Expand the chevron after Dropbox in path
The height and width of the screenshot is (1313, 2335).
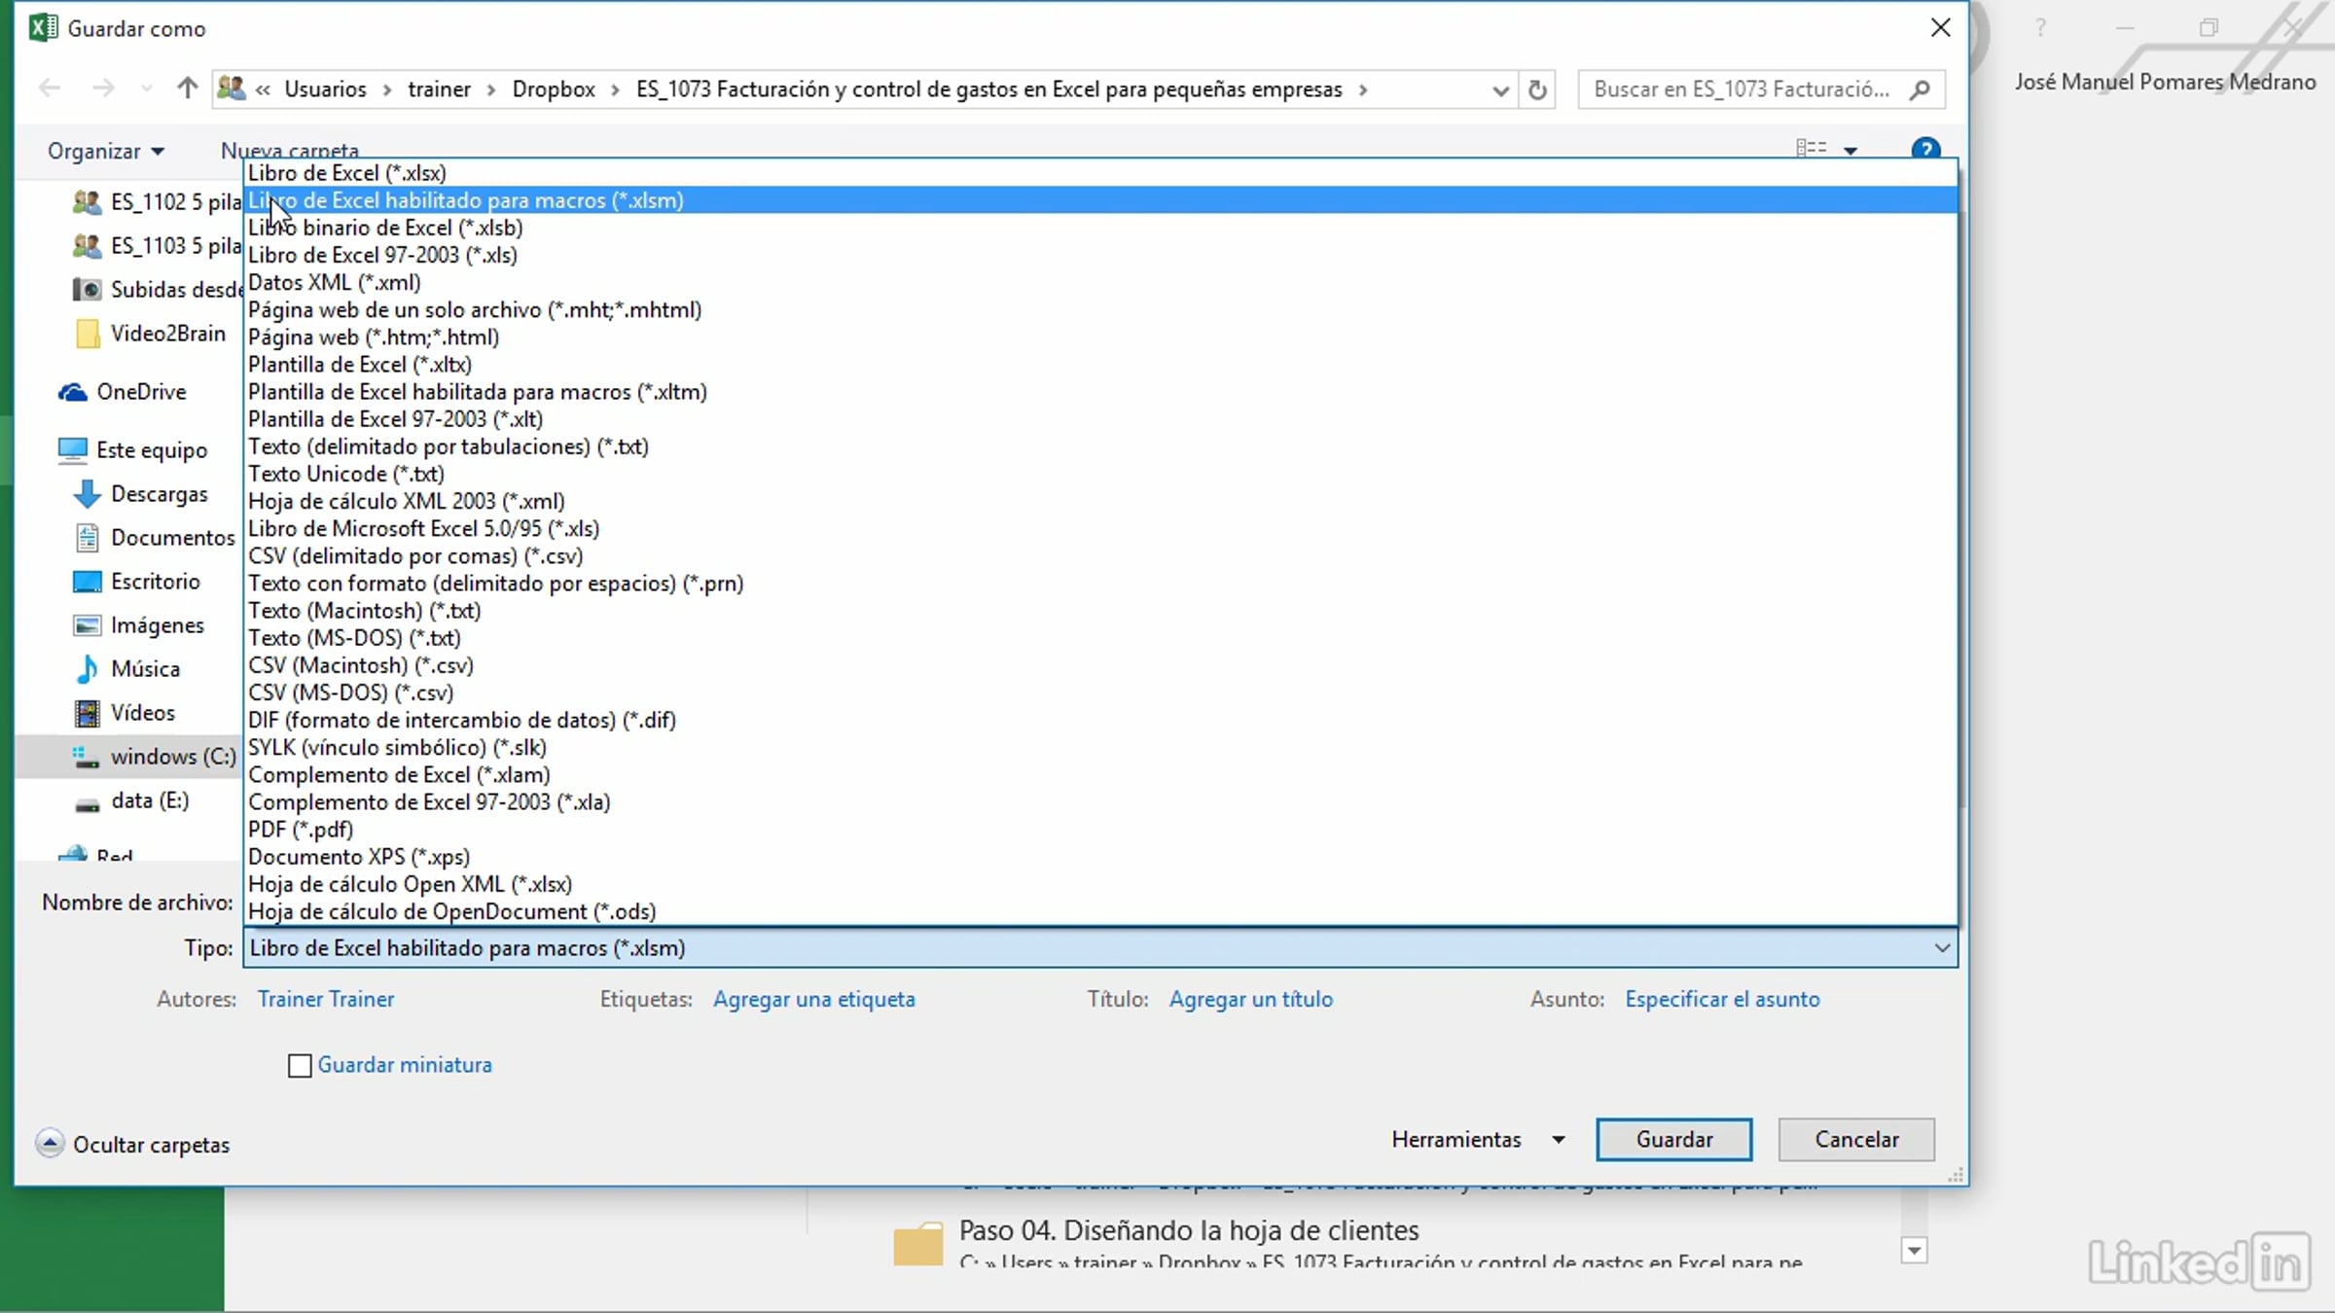pos(615,90)
